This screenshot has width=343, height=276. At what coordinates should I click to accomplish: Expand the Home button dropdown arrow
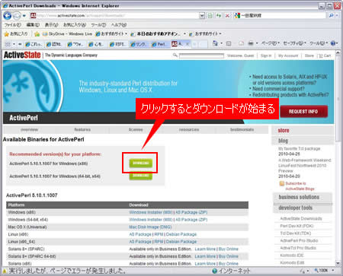pyautogui.click(x=222, y=43)
